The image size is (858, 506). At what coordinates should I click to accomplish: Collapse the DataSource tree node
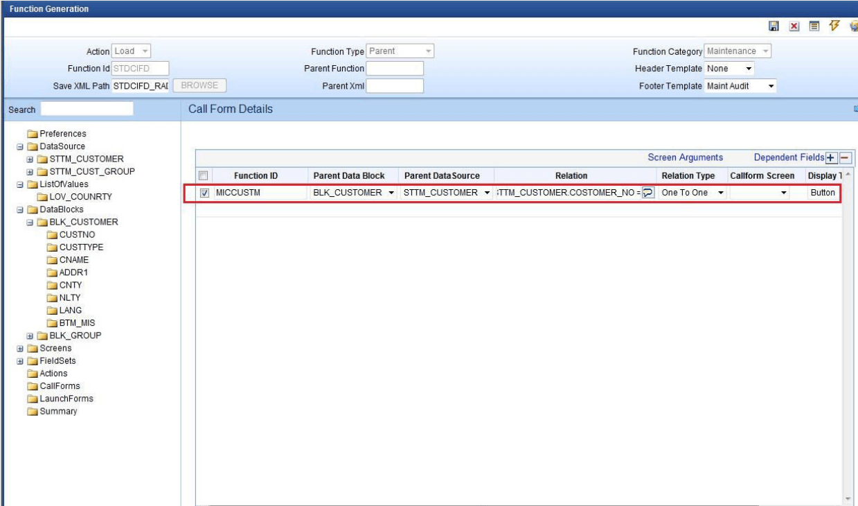coord(19,146)
